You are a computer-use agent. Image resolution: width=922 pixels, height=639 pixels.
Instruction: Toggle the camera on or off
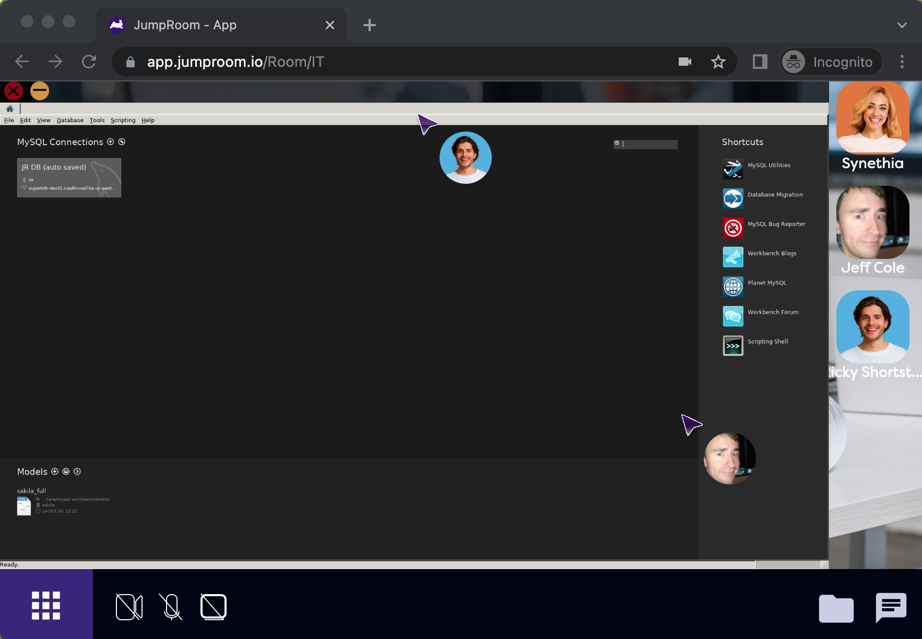[129, 607]
